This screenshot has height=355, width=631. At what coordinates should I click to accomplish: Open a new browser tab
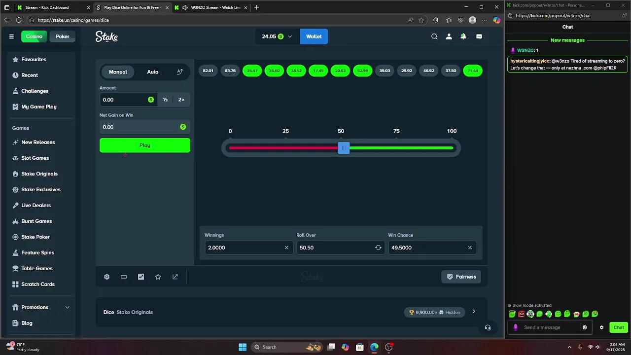click(256, 7)
